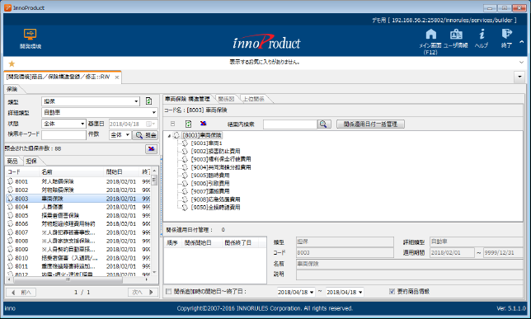Collapse the header ribbon with up chevron

(x=521, y=42)
